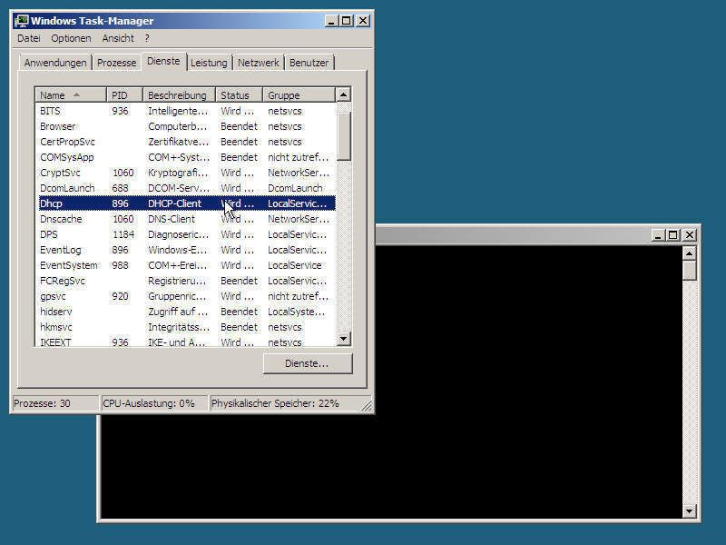
Task: Sort services by PID column header
Action: coord(124,95)
